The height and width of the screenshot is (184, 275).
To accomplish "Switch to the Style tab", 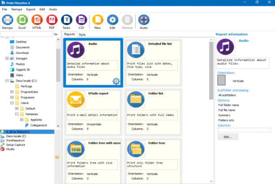I will [x=82, y=35].
